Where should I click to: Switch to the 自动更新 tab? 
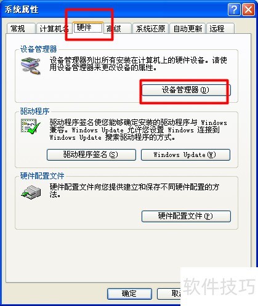(x=188, y=28)
